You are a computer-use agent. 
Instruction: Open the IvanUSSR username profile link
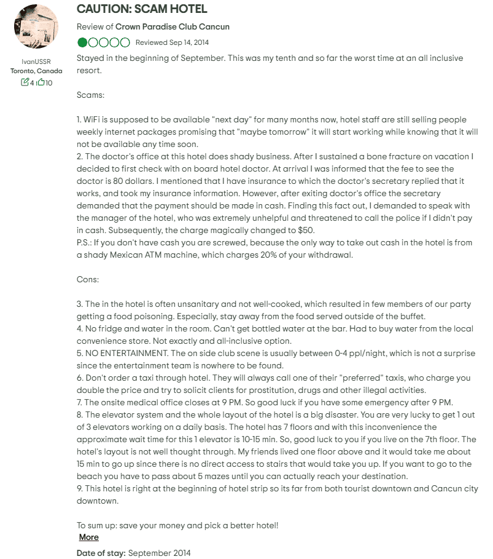[36, 61]
